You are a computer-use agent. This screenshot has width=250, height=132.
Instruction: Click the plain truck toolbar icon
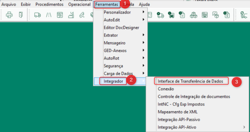[x=38, y=15]
